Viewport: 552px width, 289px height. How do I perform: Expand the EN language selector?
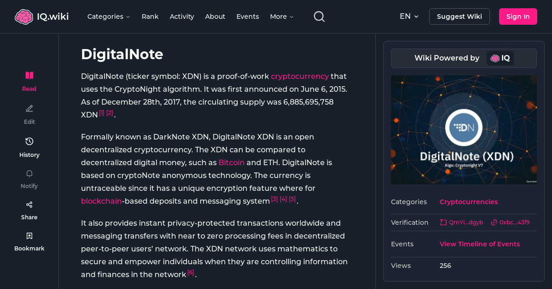tap(409, 16)
